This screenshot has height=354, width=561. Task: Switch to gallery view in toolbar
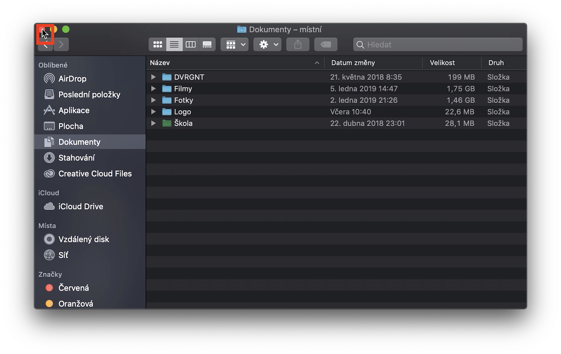tap(207, 45)
